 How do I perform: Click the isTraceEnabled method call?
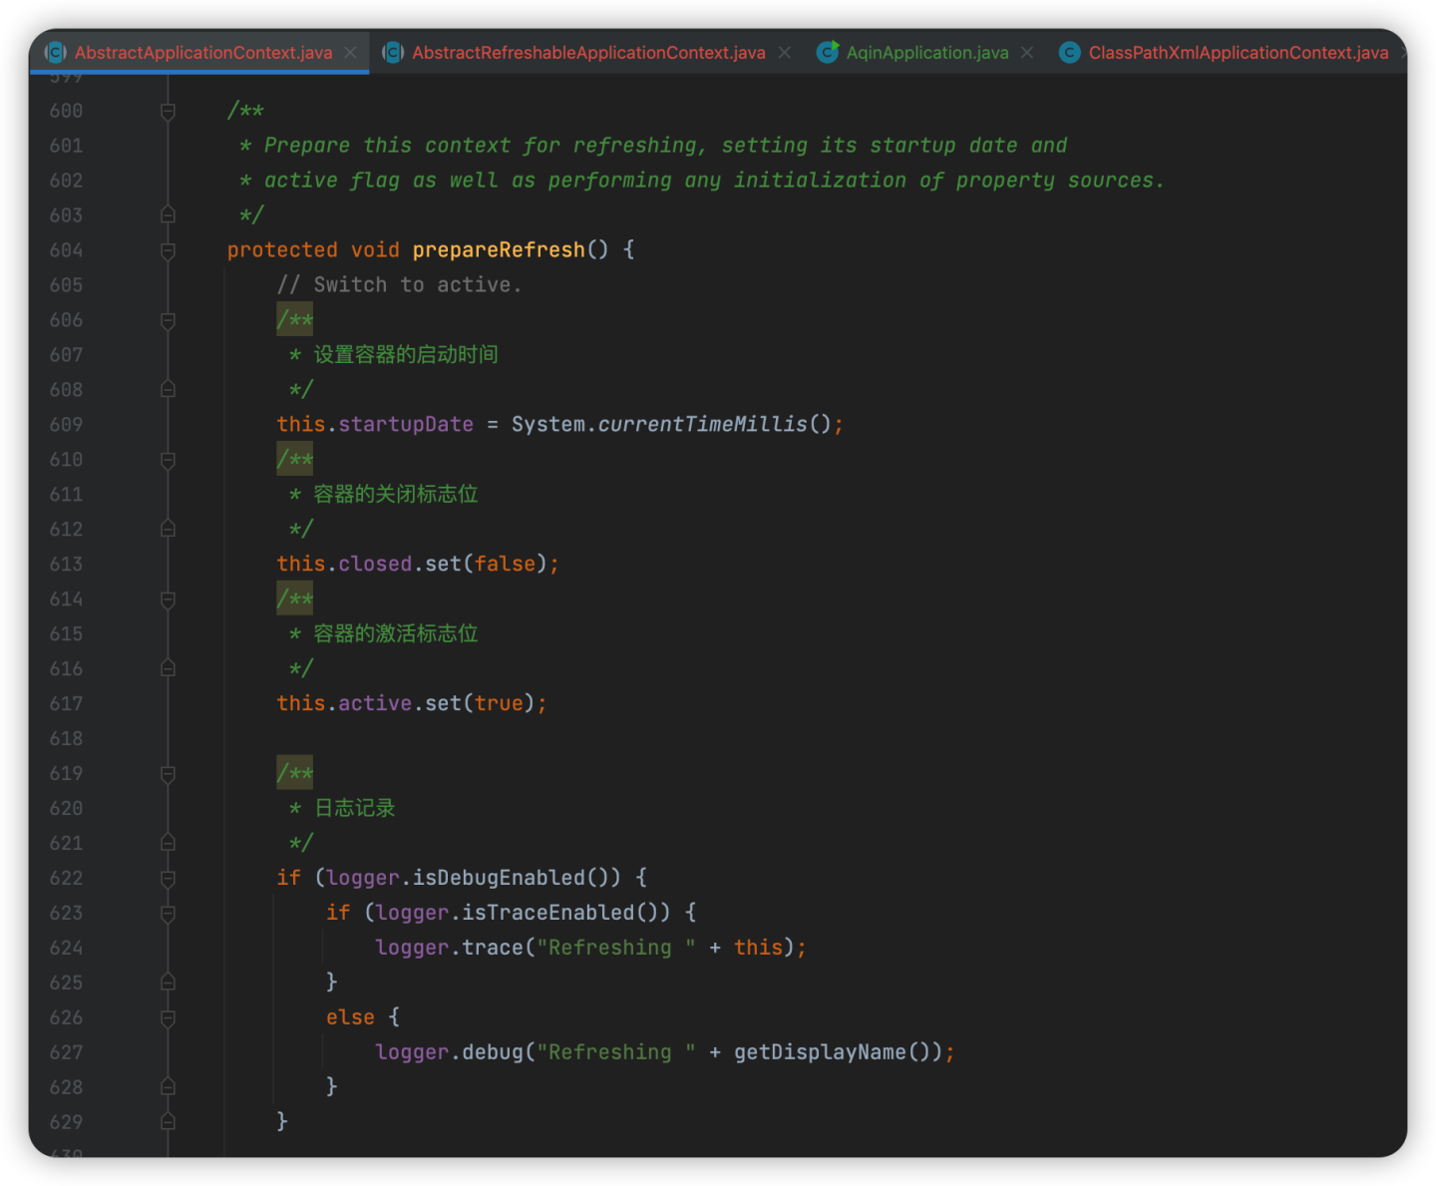(548, 914)
